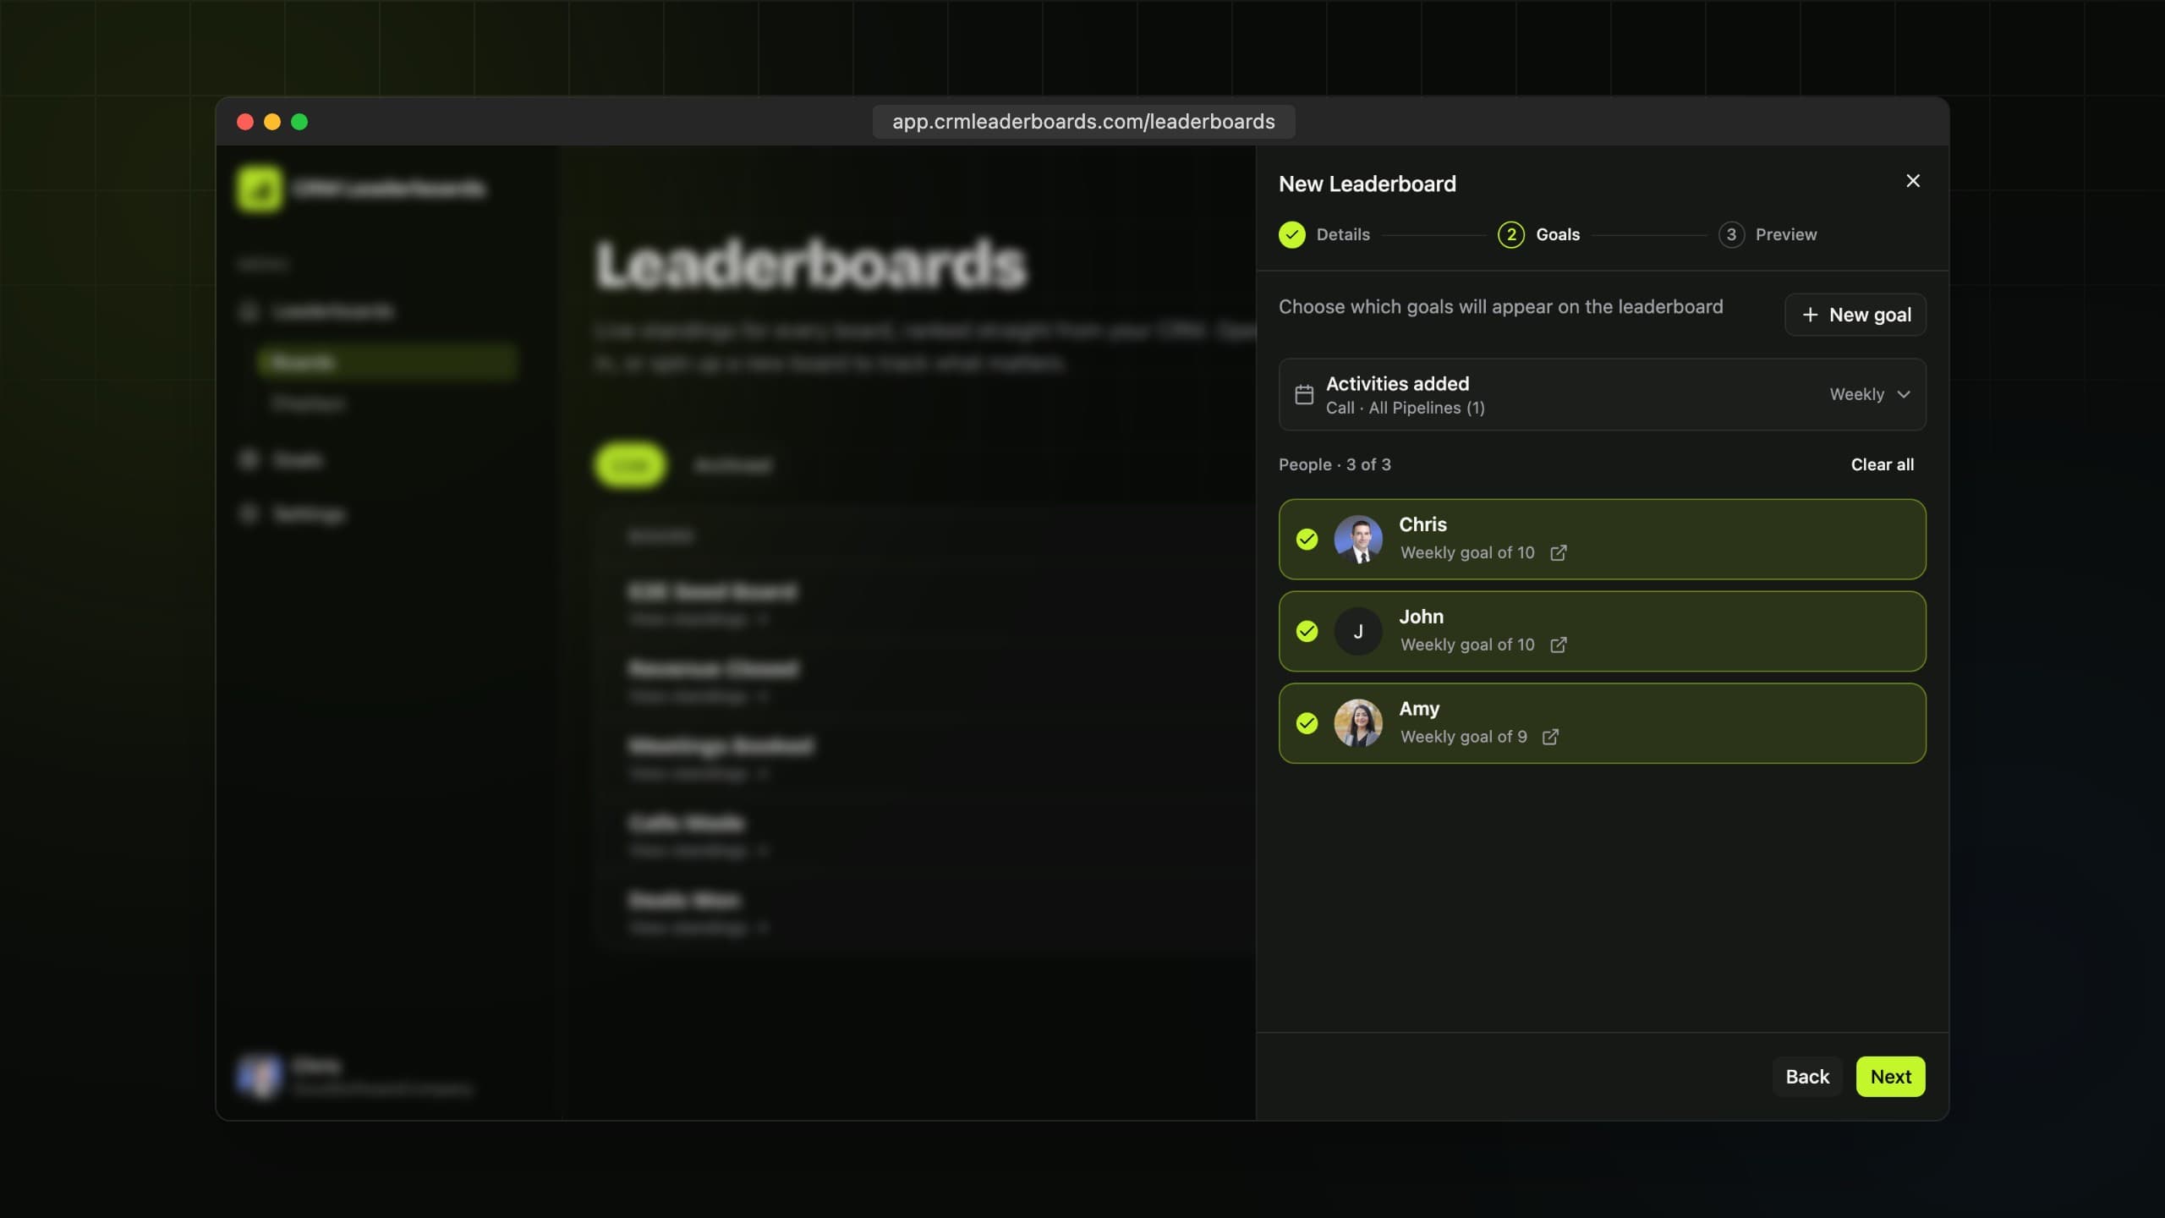Uncheck Chris from the leaderboard
Viewport: 2165px width, 1218px height.
point(1307,540)
